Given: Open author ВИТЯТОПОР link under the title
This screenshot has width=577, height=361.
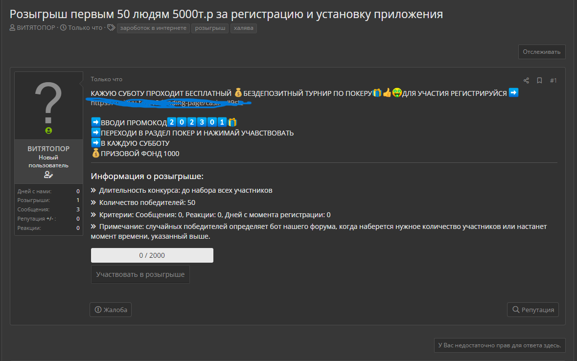Looking at the screenshot, I should (x=36, y=27).
